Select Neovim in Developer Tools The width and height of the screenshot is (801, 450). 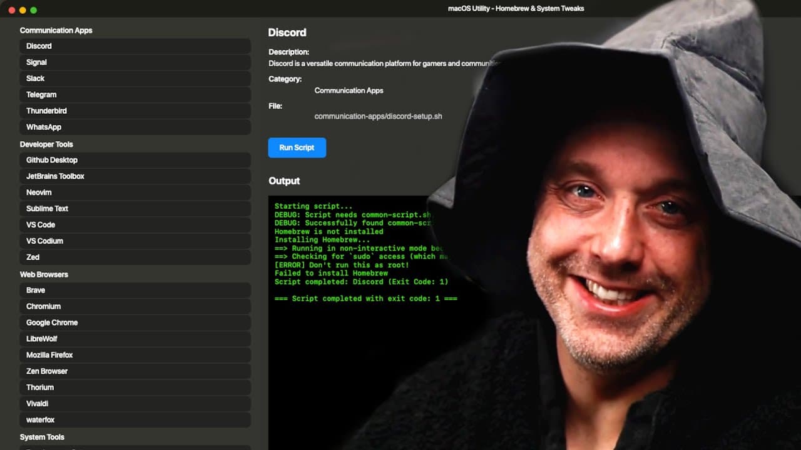click(x=135, y=192)
